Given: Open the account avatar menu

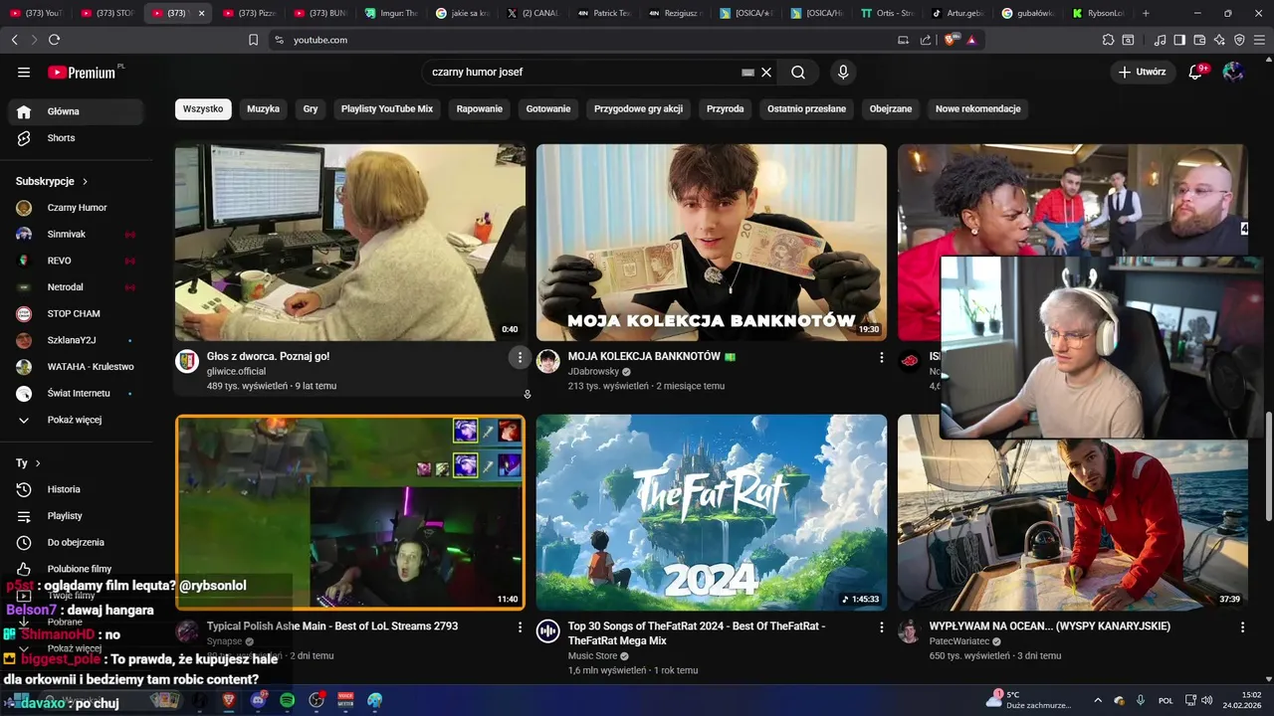Looking at the screenshot, I should click(x=1233, y=72).
